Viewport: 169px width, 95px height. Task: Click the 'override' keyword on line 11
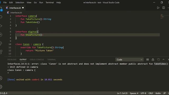tap(26, 47)
